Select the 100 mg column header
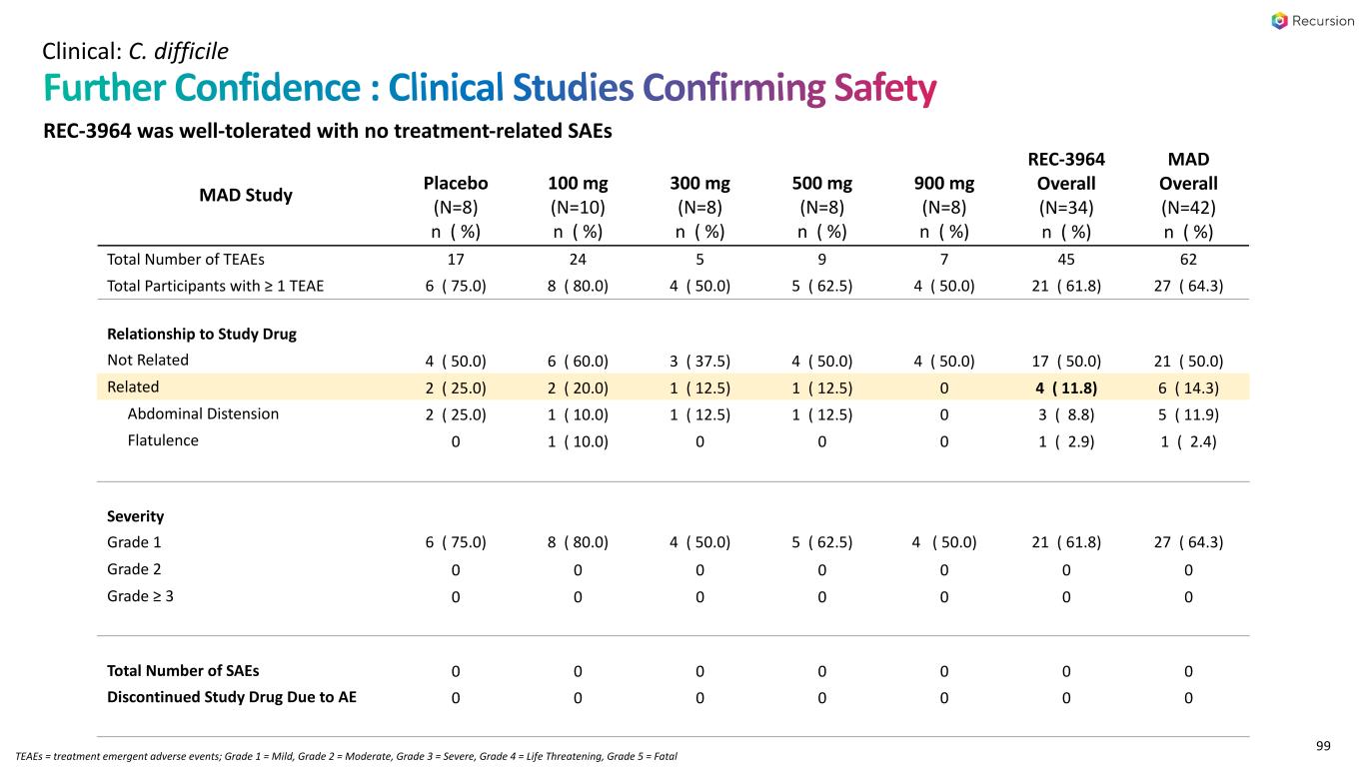The image size is (1364, 767). point(578,183)
